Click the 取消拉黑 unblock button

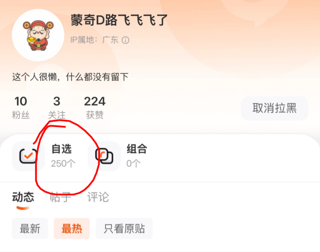(x=274, y=108)
